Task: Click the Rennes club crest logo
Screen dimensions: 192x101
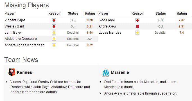Action: (12, 72)
